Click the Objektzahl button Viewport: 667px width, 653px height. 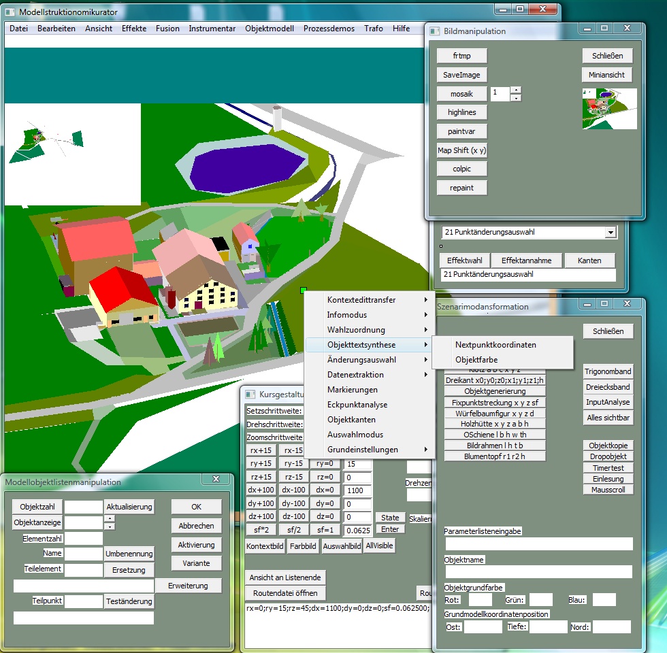coord(37,507)
